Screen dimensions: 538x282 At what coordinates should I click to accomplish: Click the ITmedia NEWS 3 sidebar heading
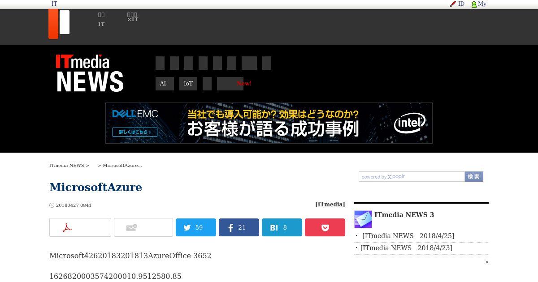404,215
